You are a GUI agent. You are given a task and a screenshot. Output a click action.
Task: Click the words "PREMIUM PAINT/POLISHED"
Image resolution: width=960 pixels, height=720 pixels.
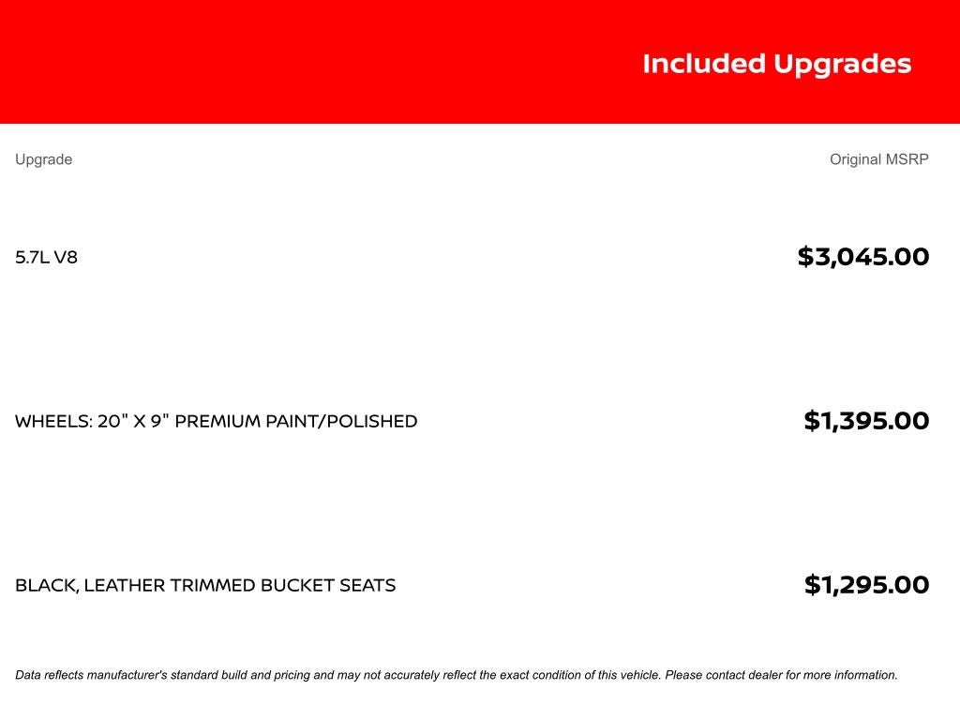click(x=295, y=421)
